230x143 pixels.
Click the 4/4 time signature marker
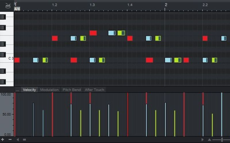click(17, 9)
